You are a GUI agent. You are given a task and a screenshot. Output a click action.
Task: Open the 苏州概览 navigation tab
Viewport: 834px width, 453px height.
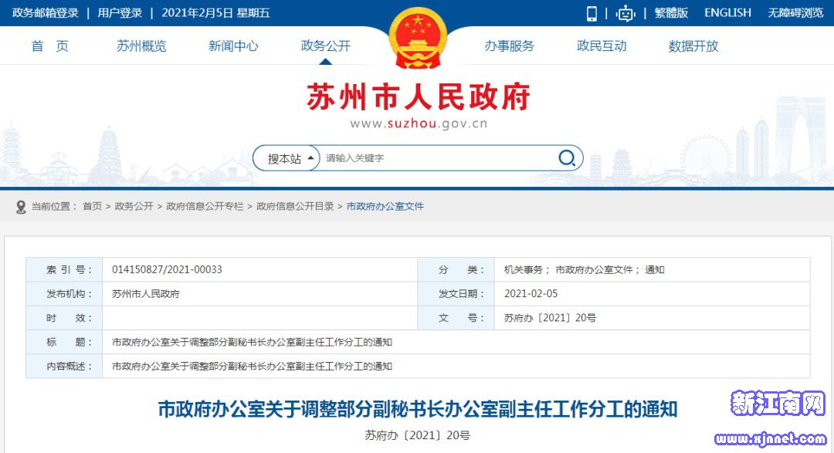141,46
